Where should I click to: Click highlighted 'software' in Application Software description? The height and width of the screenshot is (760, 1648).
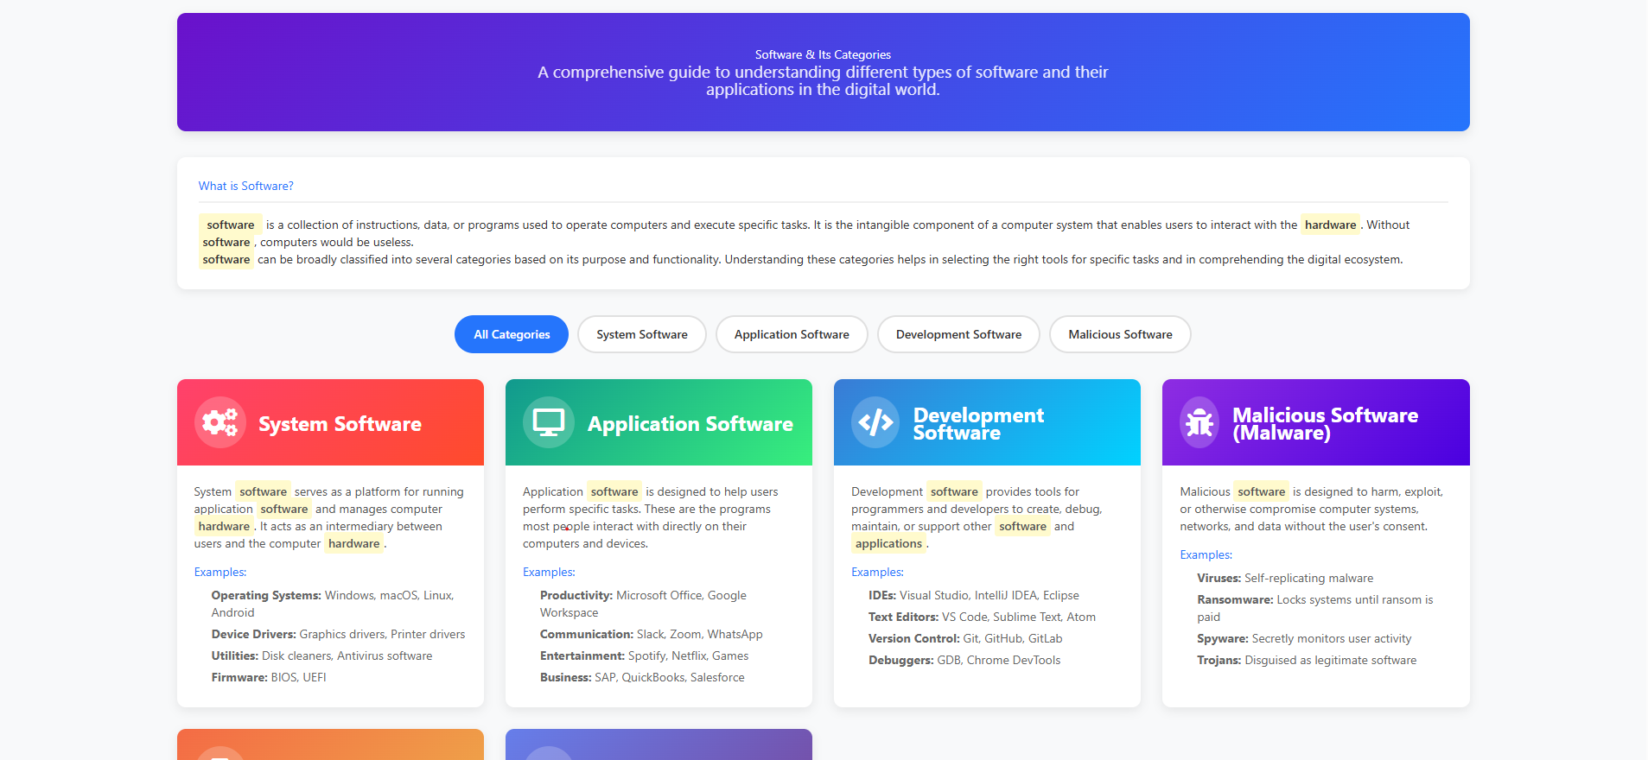(614, 491)
